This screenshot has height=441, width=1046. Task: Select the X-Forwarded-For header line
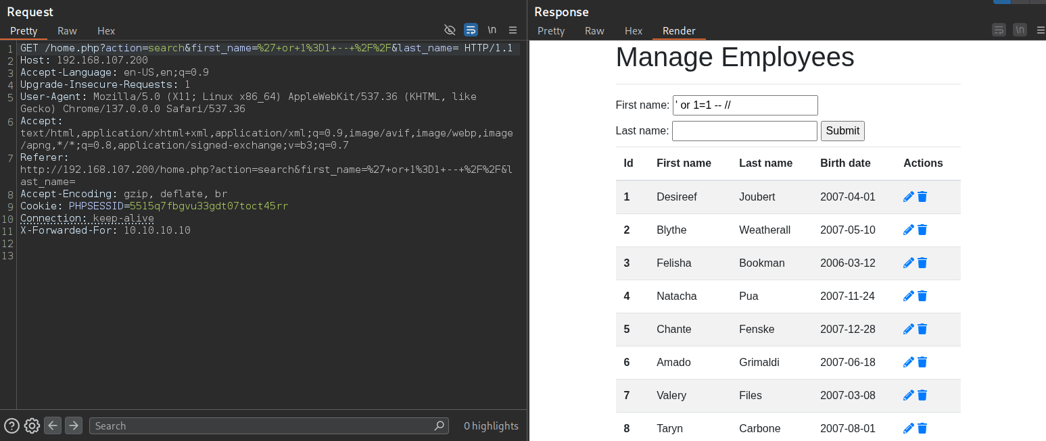coord(105,230)
